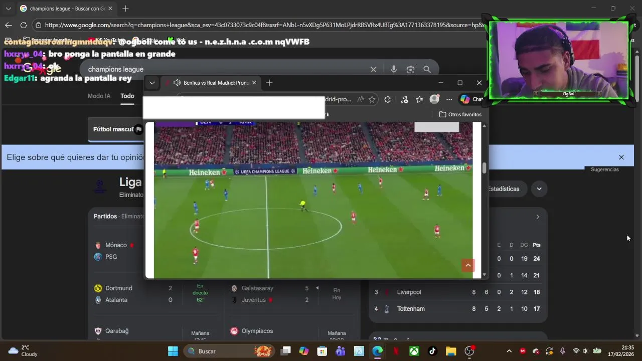Expand the chevron next to Estadísticas
Viewport: 642px width, 361px height.
point(539,189)
